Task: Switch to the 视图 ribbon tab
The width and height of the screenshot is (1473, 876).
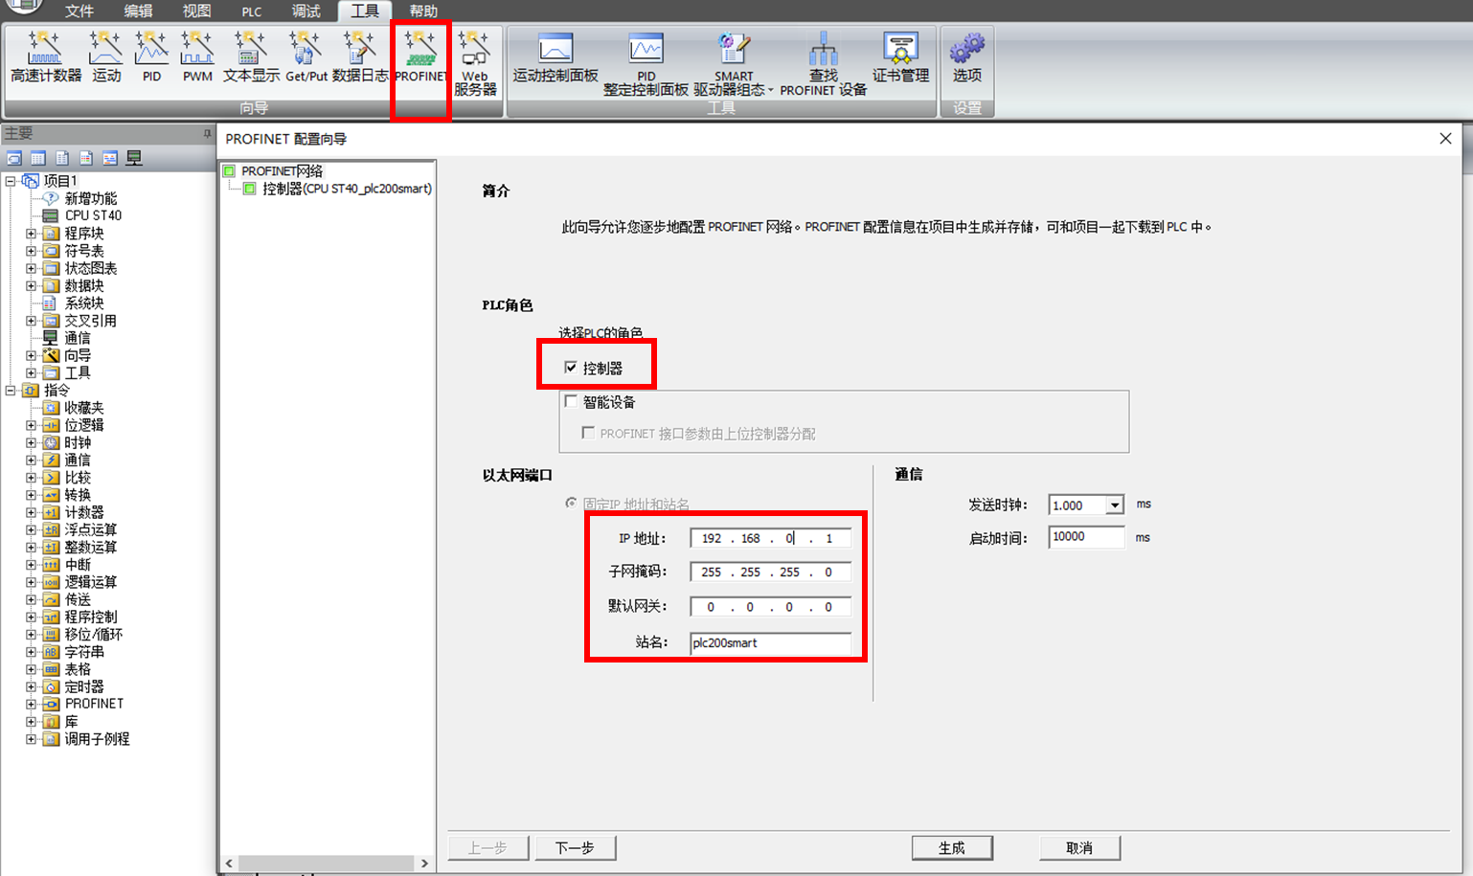Action: pyautogui.click(x=196, y=11)
